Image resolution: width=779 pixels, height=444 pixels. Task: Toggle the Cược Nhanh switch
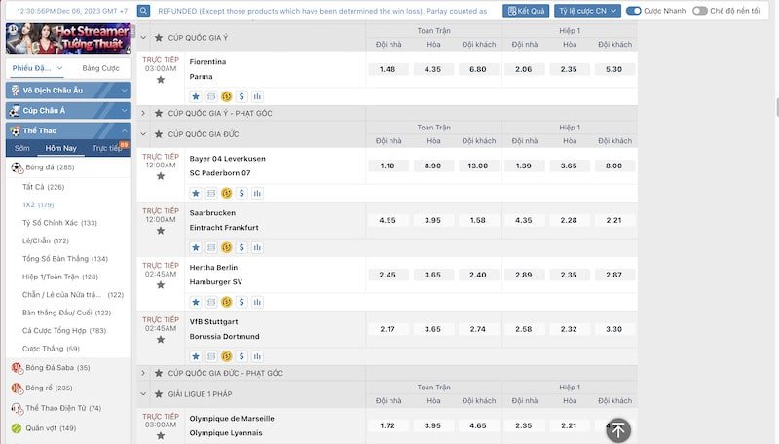[634, 11]
